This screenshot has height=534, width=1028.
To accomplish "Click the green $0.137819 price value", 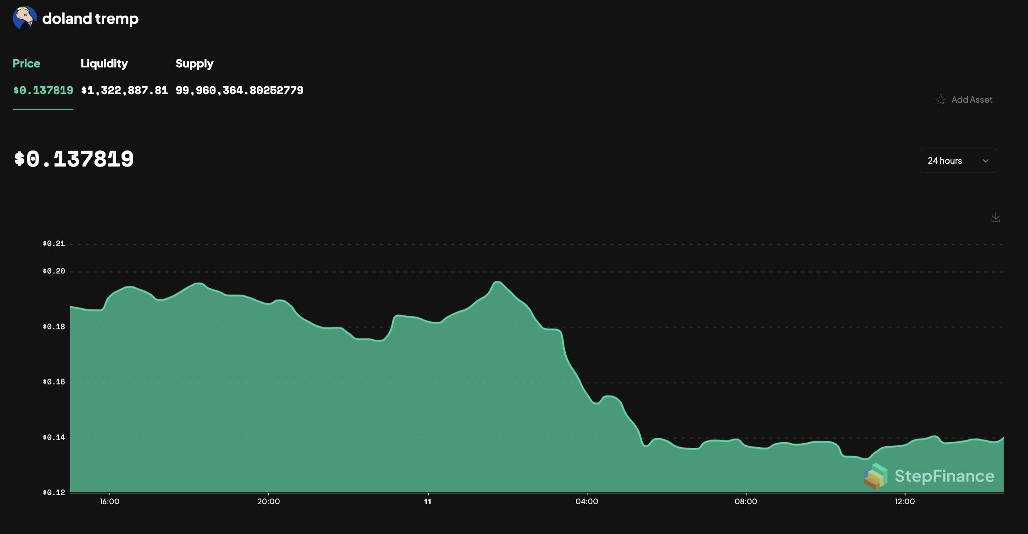I will click(x=43, y=90).
